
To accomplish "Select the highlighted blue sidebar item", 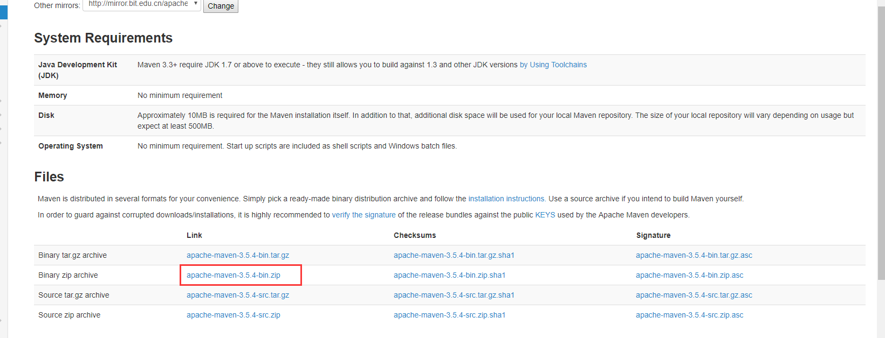I will point(3,12).
